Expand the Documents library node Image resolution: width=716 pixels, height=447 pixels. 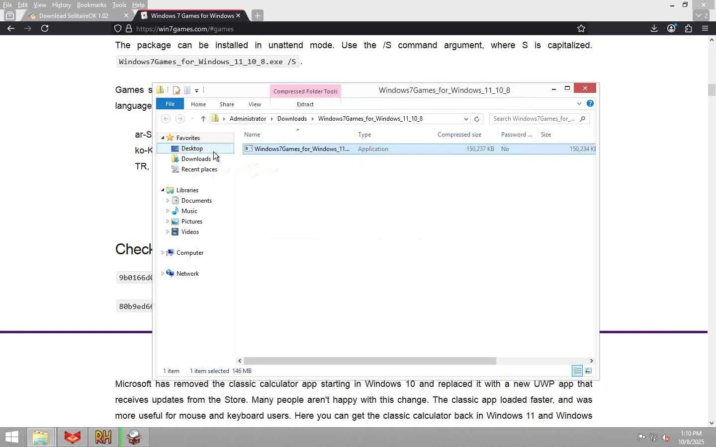pyautogui.click(x=168, y=201)
